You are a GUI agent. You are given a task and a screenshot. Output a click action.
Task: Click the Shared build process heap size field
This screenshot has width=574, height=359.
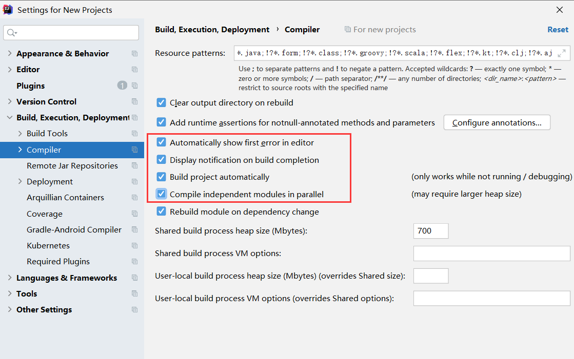pos(430,231)
